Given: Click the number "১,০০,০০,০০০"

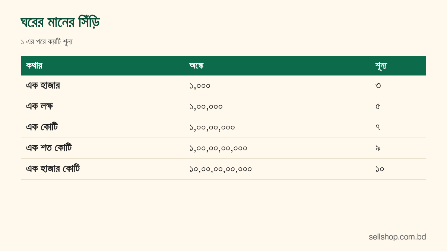Looking at the screenshot, I should click(x=212, y=128).
